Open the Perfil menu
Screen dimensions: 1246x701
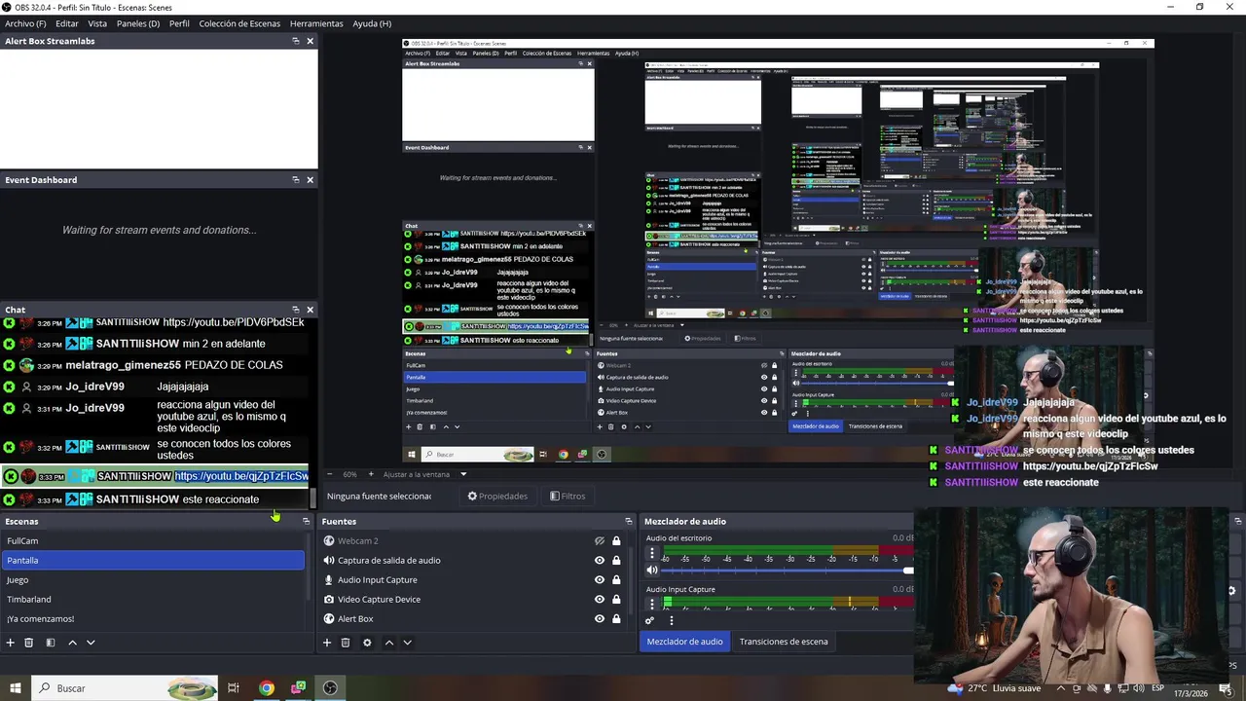pos(179,23)
